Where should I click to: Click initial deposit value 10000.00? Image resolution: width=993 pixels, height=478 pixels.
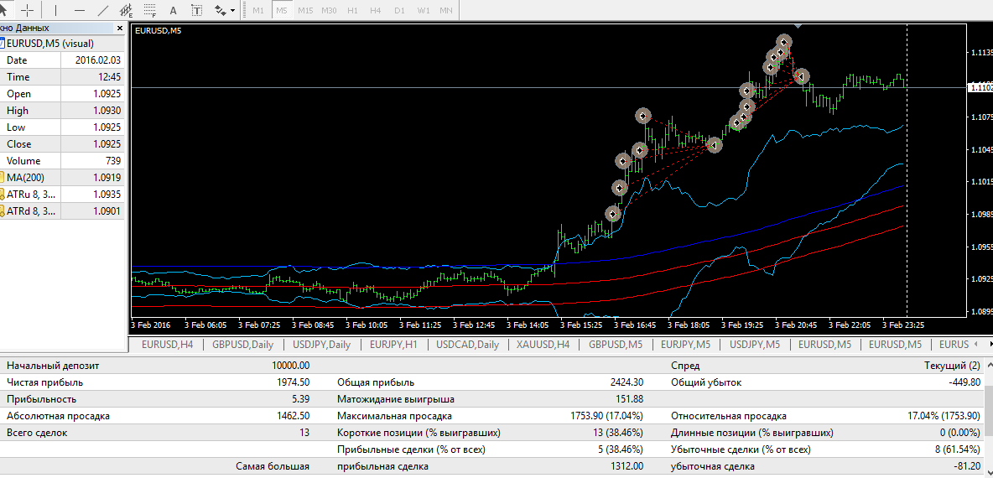[291, 366]
